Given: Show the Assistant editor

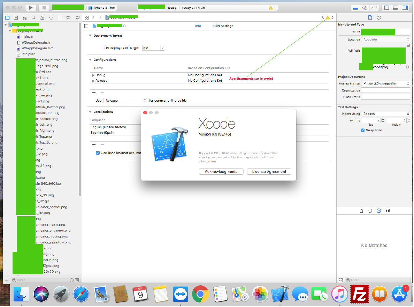Looking at the screenshot, I should 365,8.
